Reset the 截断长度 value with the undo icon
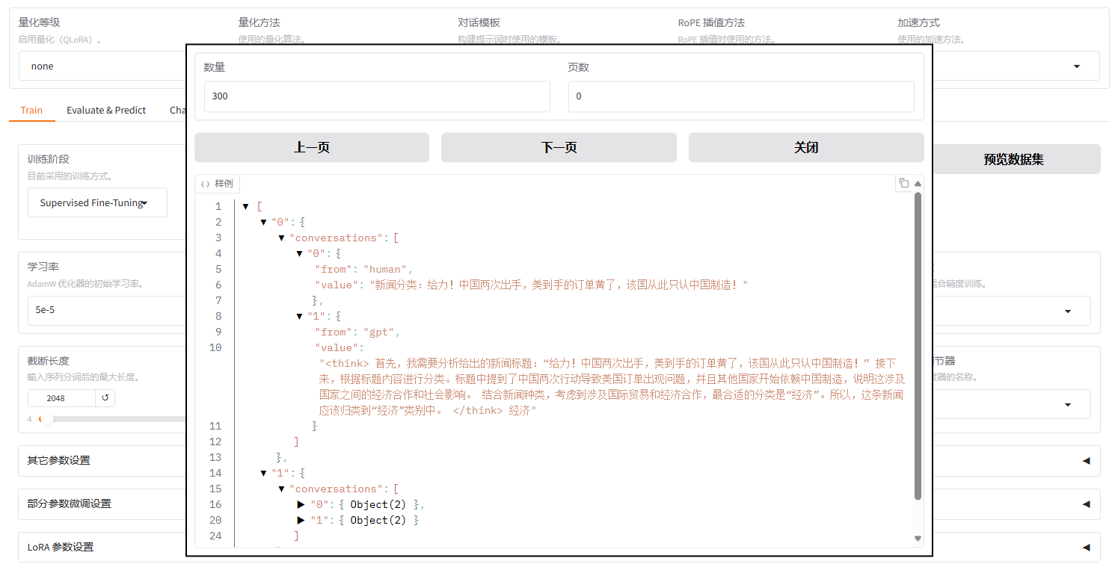 pos(105,398)
